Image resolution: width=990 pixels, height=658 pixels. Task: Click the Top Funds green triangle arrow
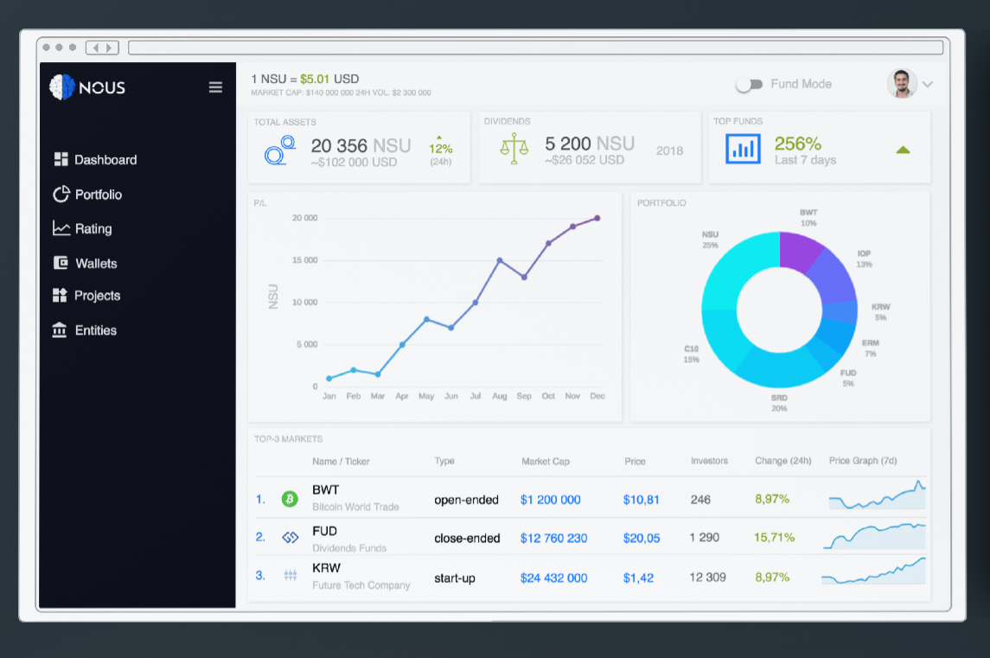pos(903,150)
